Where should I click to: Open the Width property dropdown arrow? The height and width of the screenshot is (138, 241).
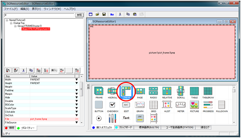(77, 80)
